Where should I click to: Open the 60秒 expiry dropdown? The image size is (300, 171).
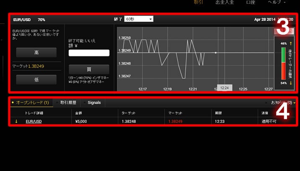click(x=139, y=19)
